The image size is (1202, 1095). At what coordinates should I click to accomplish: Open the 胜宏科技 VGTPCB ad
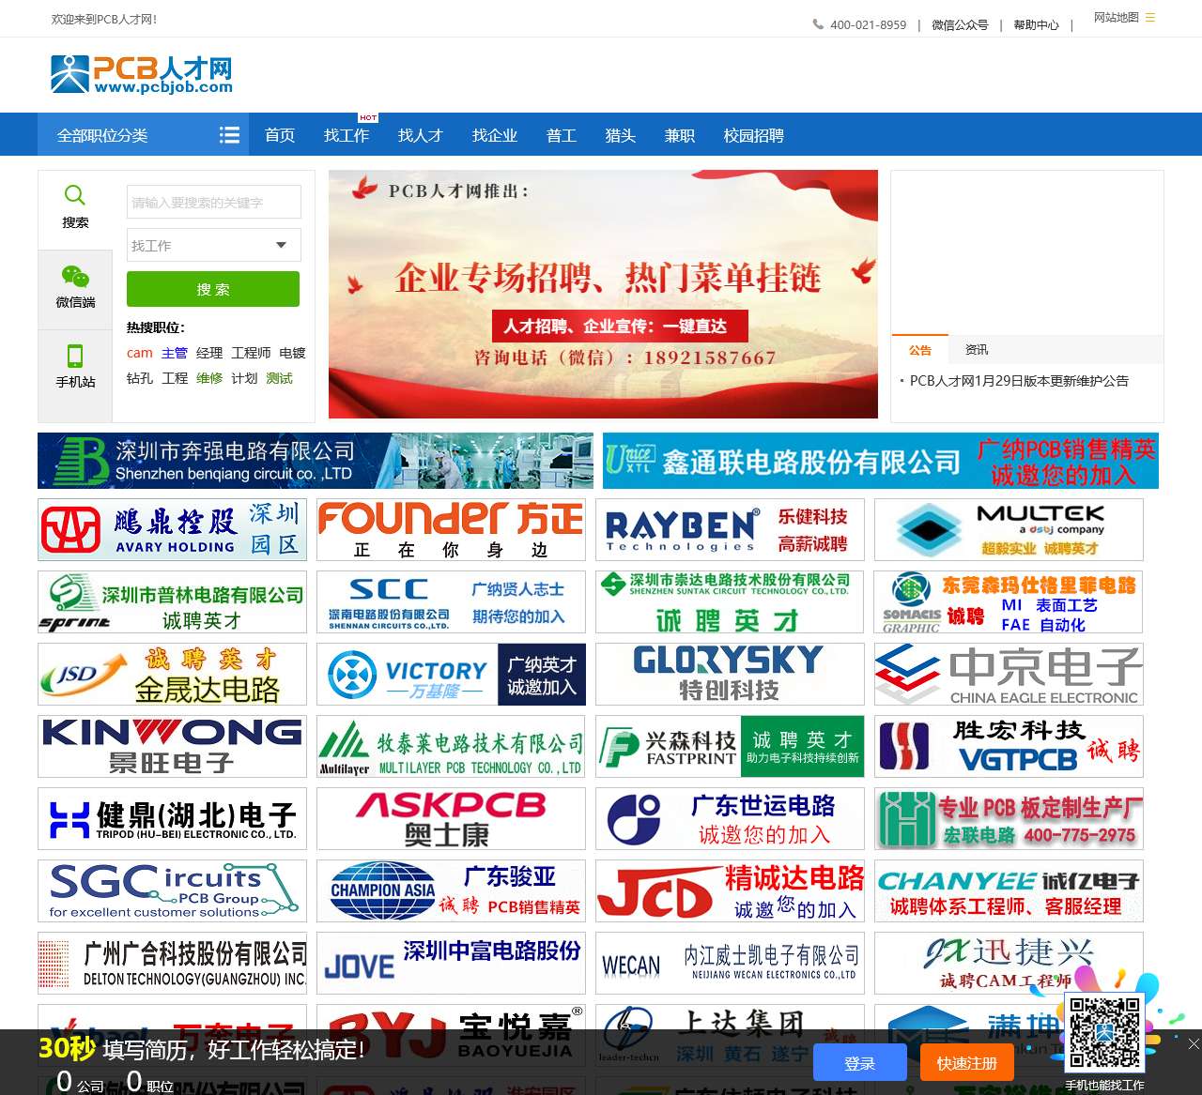1009,747
